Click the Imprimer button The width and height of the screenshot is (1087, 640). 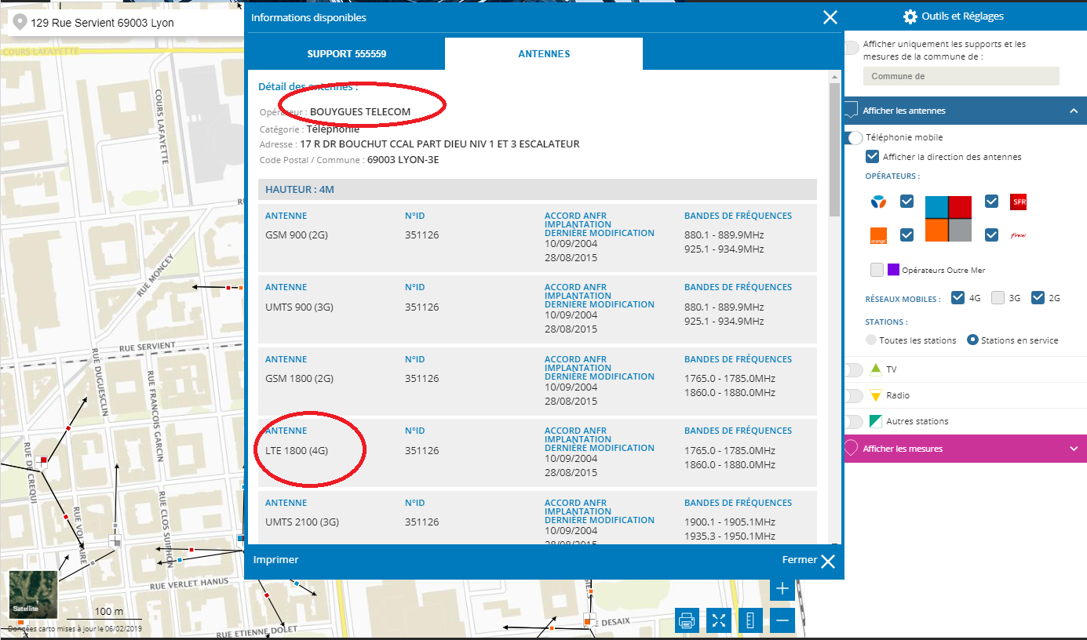[275, 560]
